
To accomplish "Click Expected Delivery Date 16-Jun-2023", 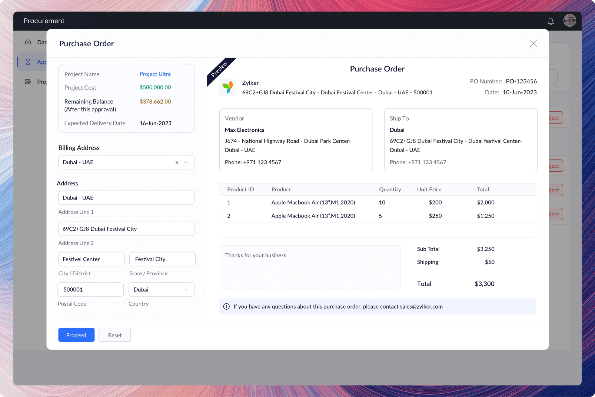I will (x=155, y=123).
